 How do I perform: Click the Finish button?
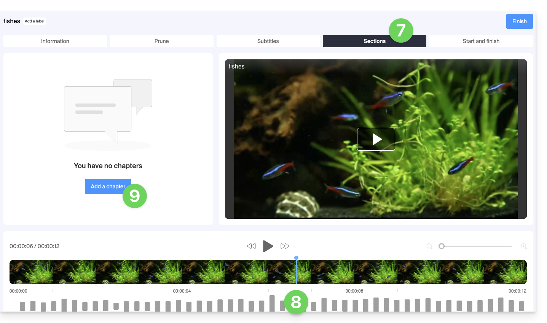point(519,21)
